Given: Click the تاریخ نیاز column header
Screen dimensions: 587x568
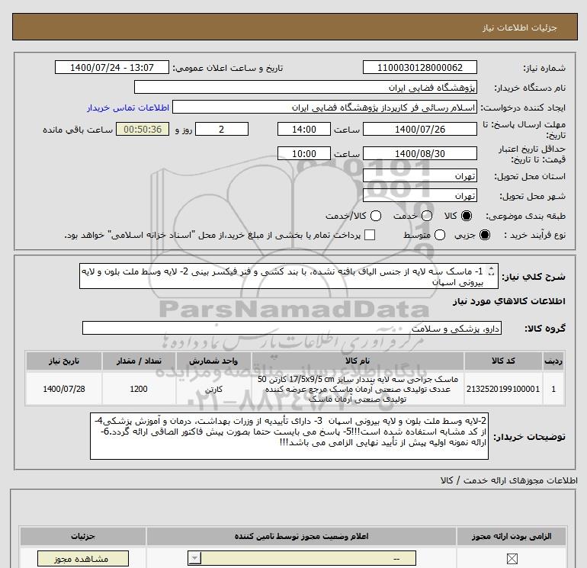Looking at the screenshot, I should pos(63,361).
